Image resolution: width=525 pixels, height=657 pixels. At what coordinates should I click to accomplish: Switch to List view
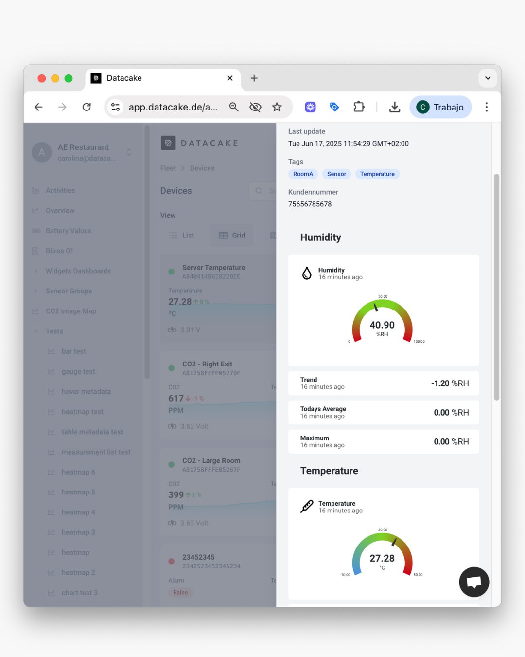(x=181, y=236)
